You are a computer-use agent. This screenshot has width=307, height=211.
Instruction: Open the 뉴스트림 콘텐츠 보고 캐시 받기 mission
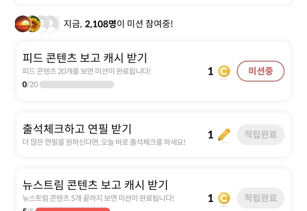[95, 184]
